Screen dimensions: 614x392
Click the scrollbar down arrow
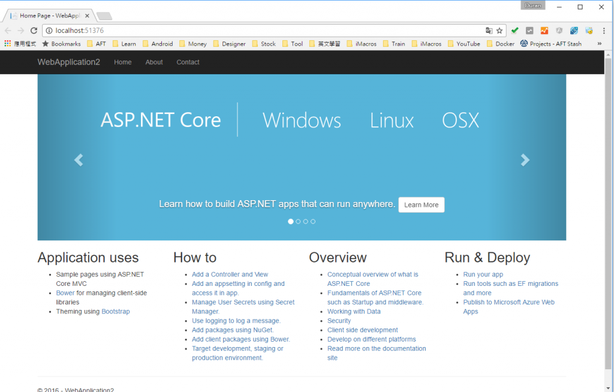point(608,388)
